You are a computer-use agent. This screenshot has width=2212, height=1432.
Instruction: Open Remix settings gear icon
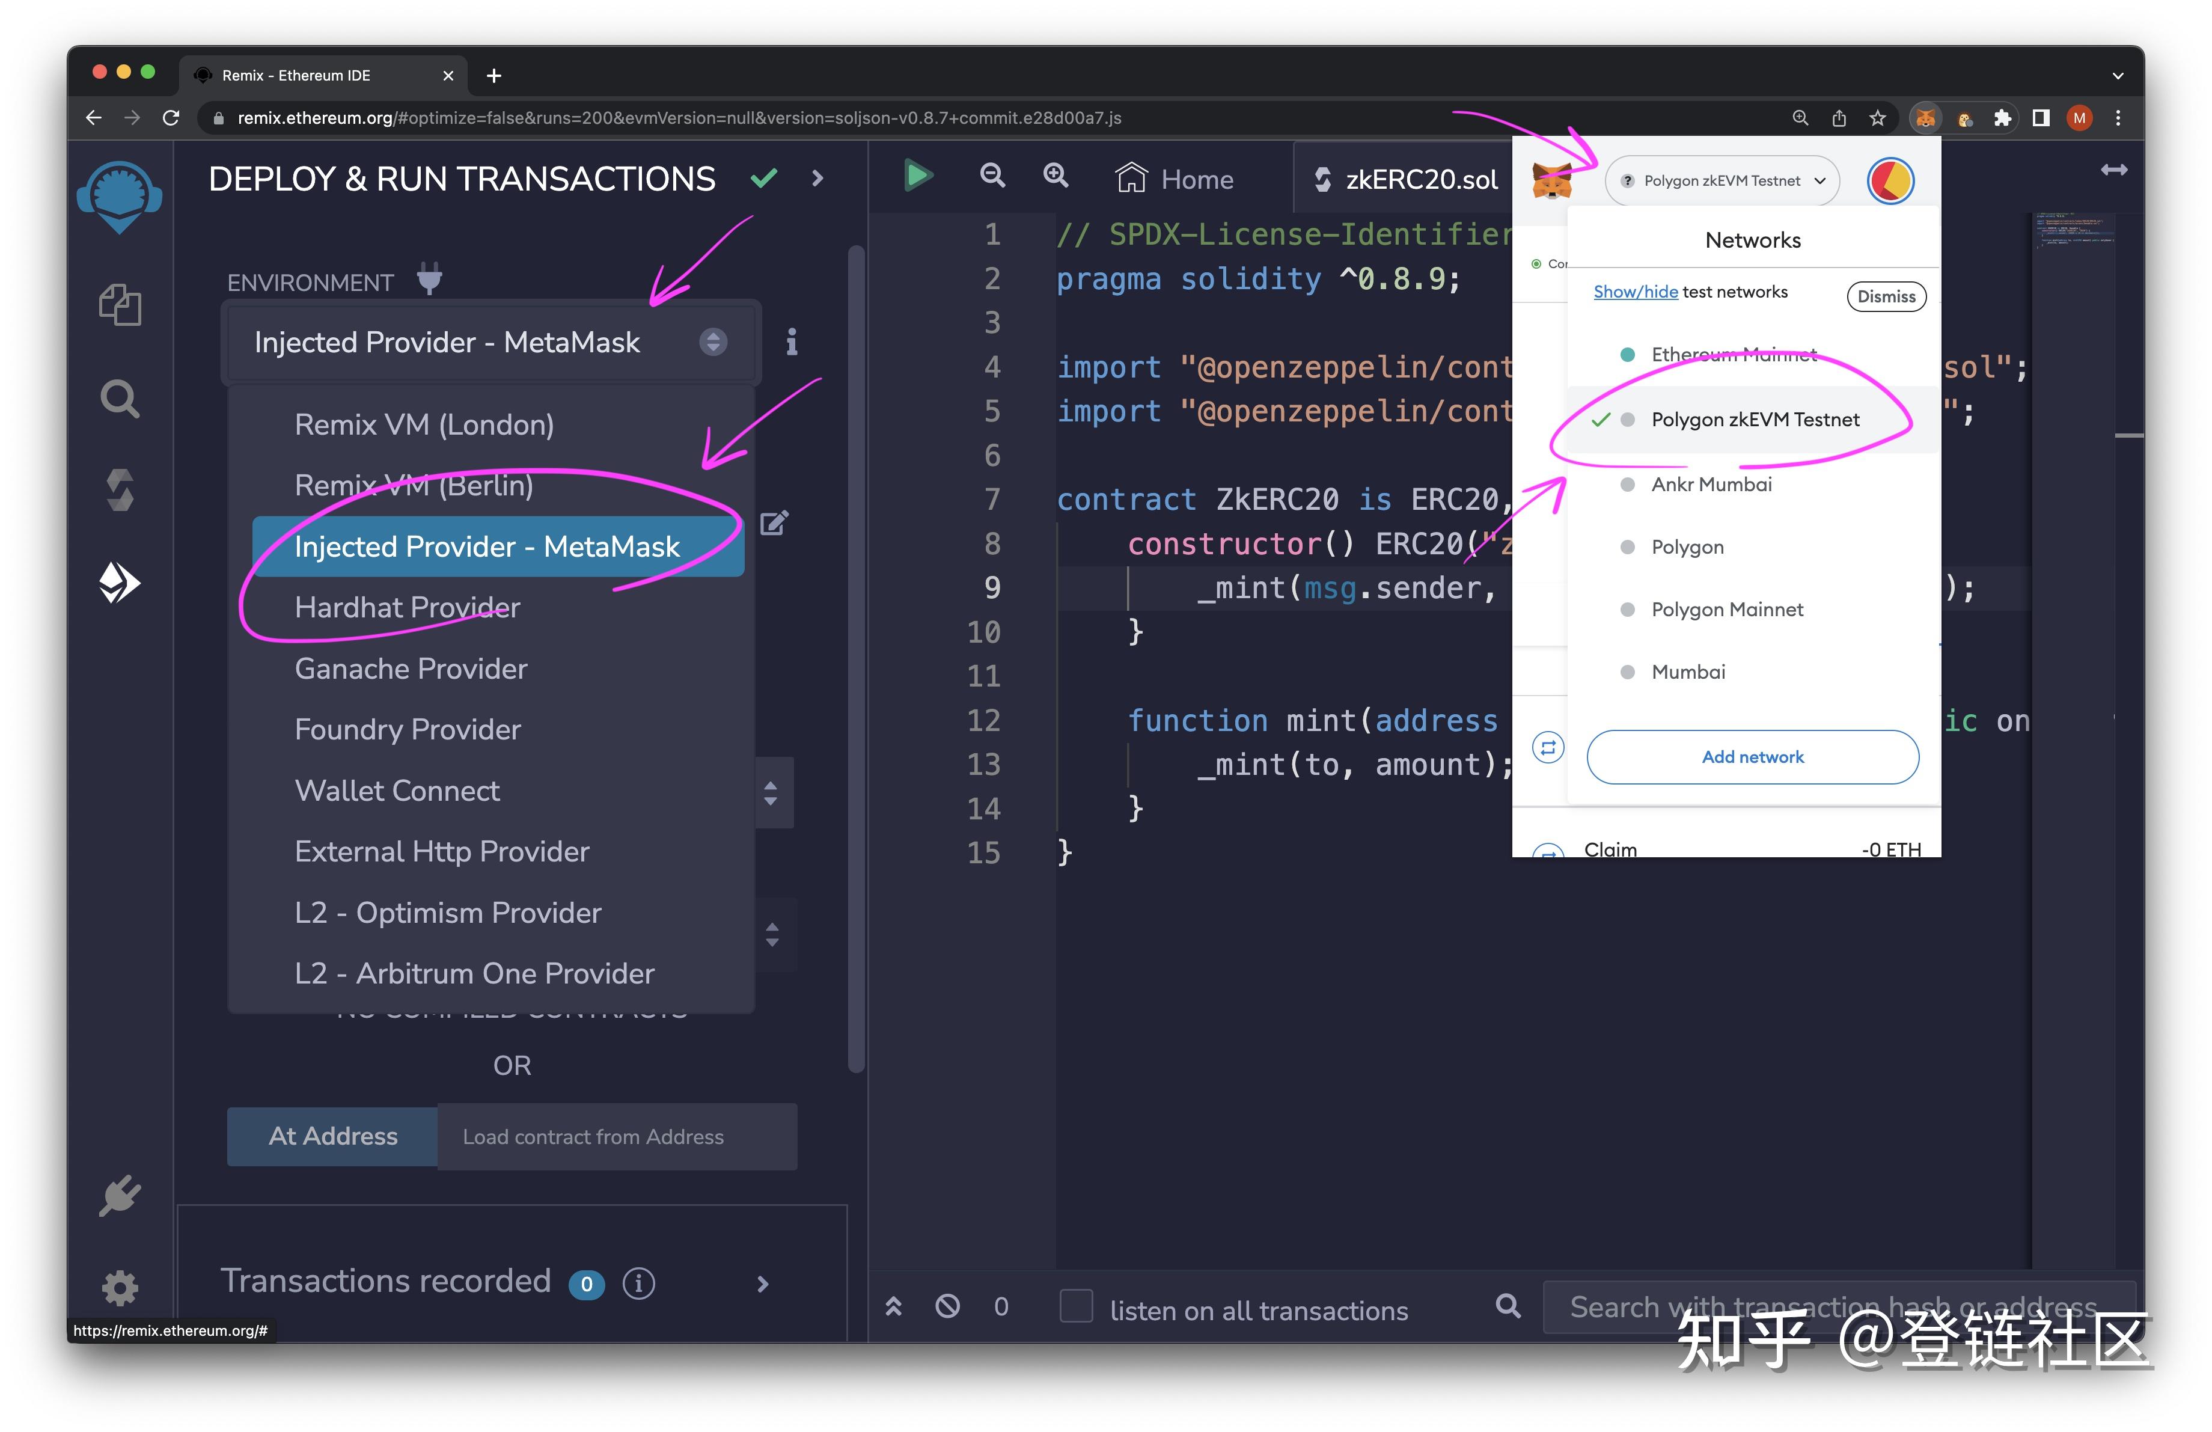120,1288
